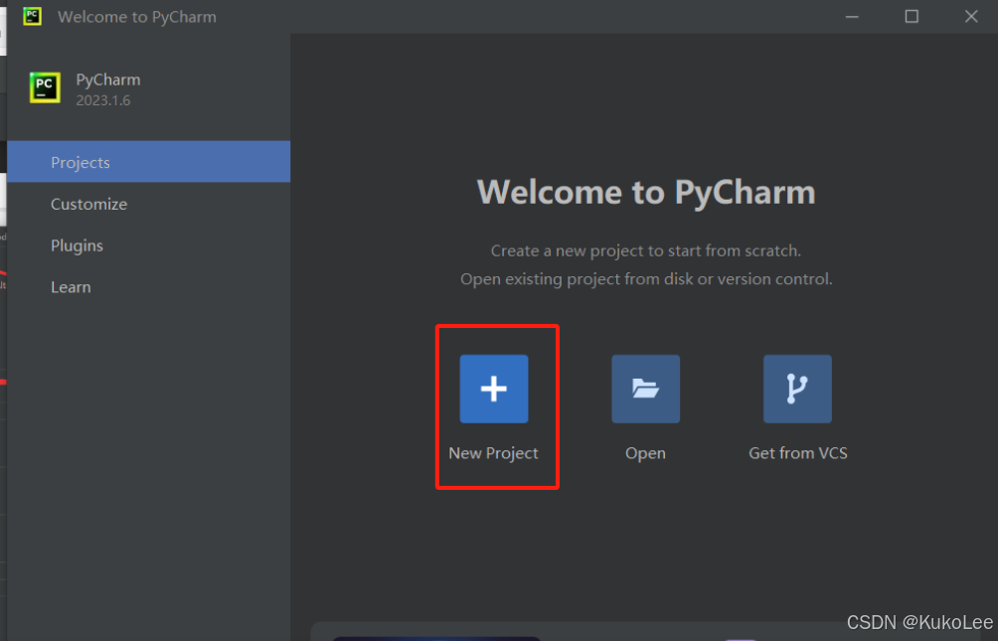
Task: Select the Projects tab
Action: (149, 162)
